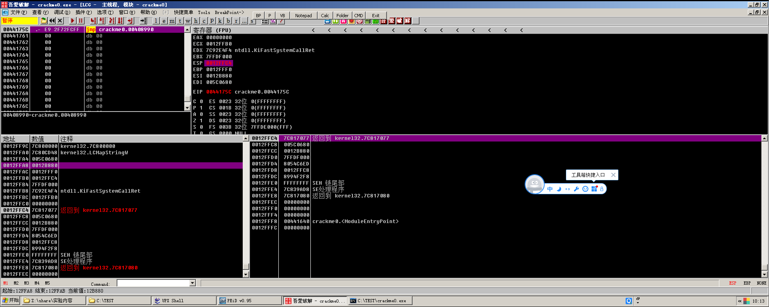Viewport: 769px width, 307px height.
Task: Open References window with 'r' button
Action: coord(236,21)
